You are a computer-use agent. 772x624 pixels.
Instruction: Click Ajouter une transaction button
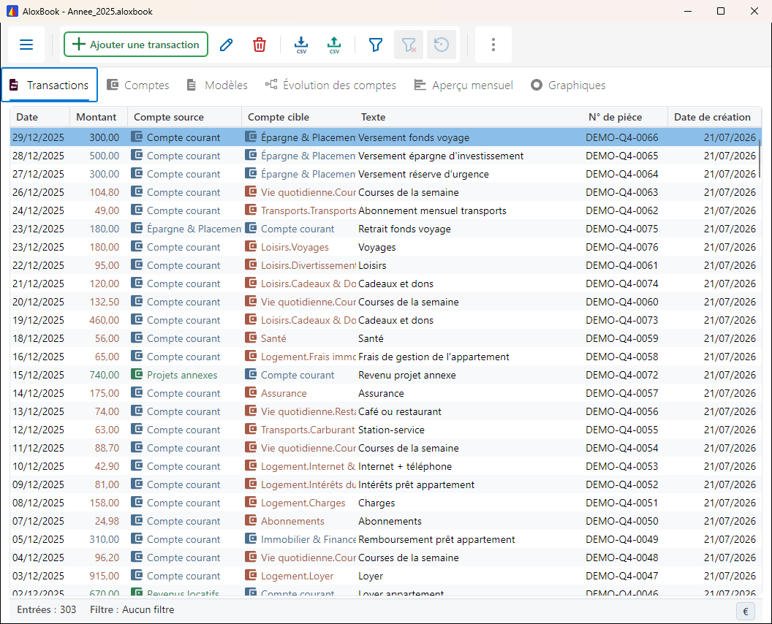136,45
